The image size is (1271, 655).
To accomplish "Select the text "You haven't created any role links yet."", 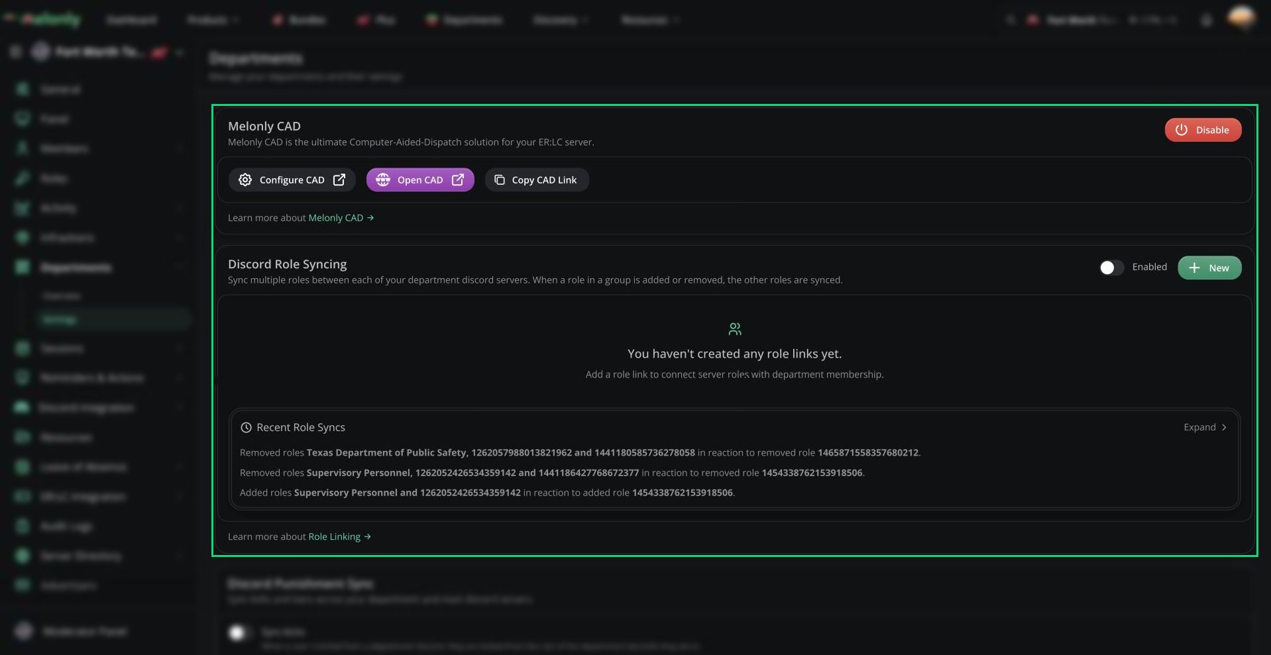I will (x=734, y=354).
